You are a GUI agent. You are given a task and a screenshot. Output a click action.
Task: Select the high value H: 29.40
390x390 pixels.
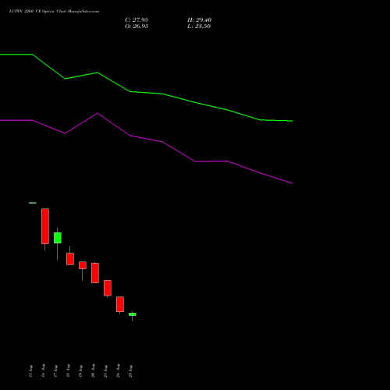pos(199,20)
